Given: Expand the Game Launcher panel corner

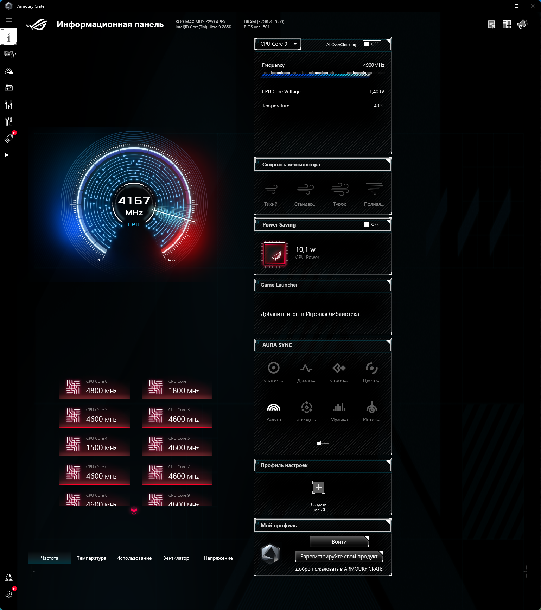Looking at the screenshot, I should tap(388, 282).
